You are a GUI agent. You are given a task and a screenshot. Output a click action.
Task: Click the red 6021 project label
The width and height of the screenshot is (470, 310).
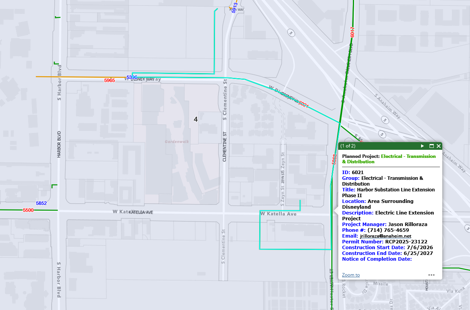pos(304,105)
